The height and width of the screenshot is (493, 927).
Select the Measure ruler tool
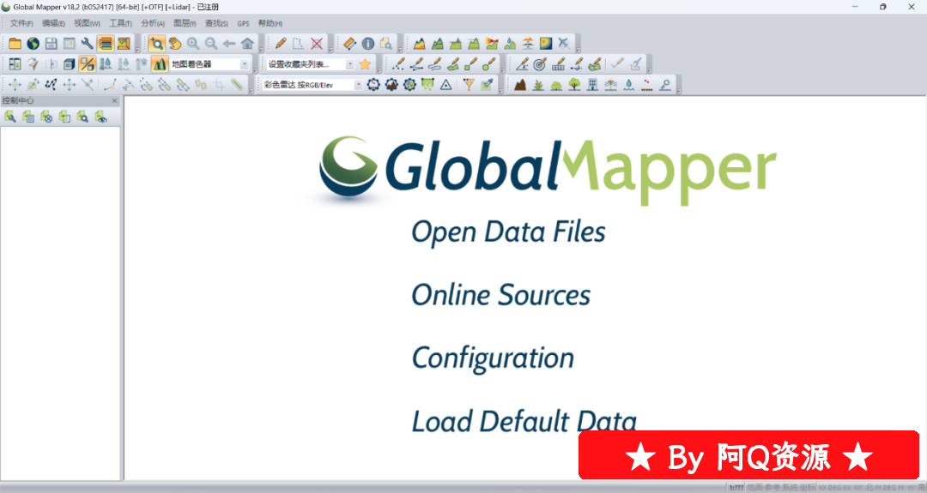click(x=350, y=43)
